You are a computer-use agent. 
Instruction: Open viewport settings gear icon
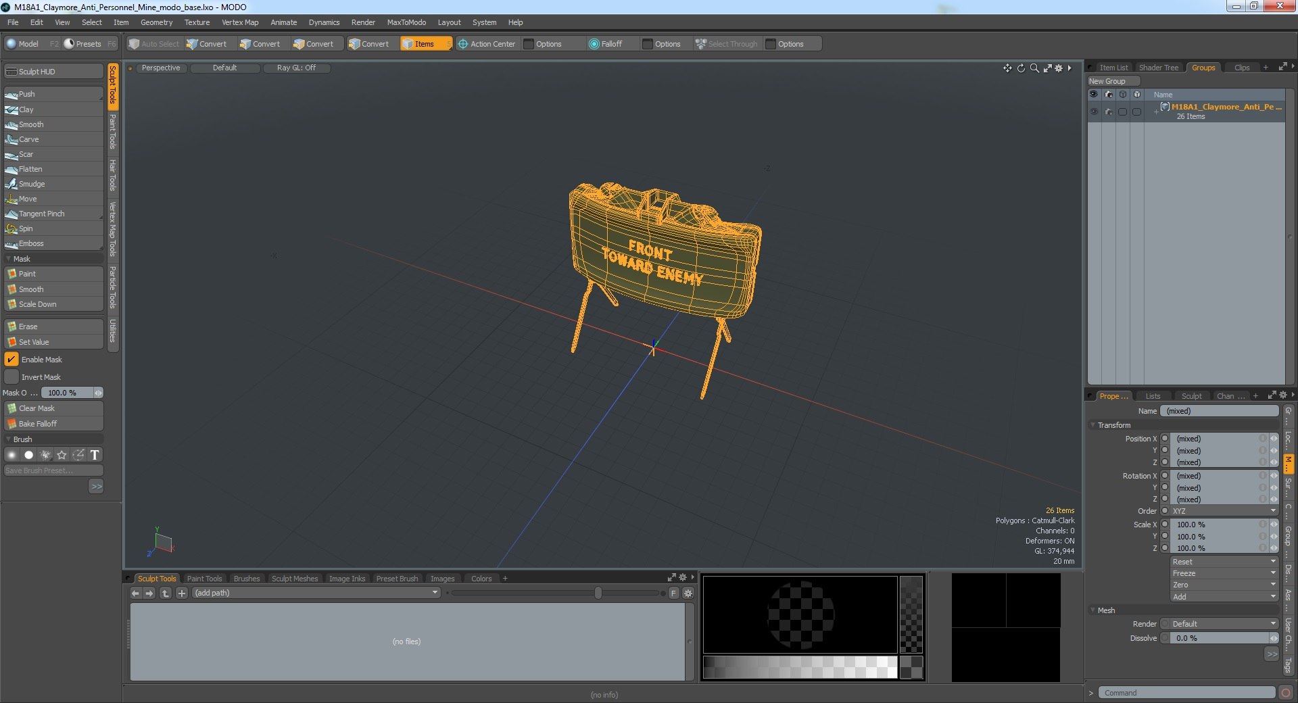[1059, 68]
